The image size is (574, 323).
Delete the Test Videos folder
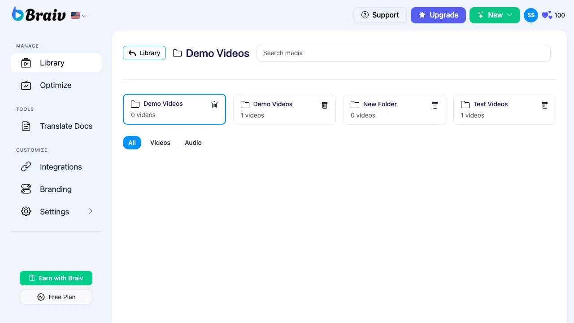(x=545, y=105)
